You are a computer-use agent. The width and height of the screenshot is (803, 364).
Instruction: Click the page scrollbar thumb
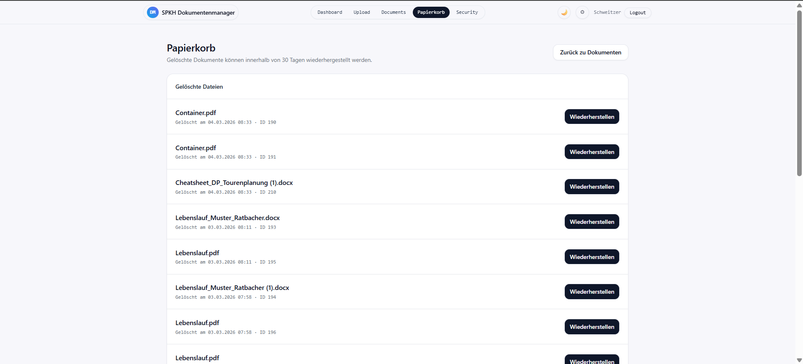(799, 92)
